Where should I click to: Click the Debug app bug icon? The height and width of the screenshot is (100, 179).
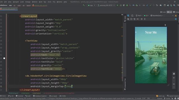point(127,5)
